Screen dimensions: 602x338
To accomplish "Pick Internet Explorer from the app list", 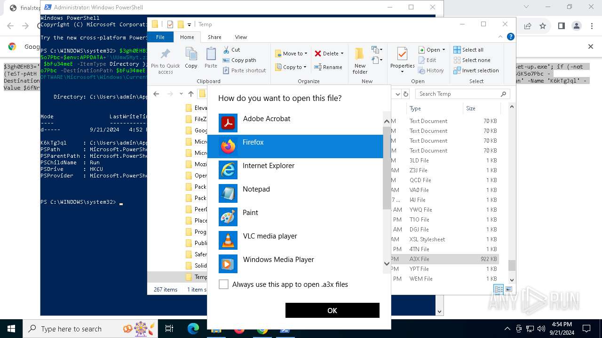I will click(x=295, y=170).
